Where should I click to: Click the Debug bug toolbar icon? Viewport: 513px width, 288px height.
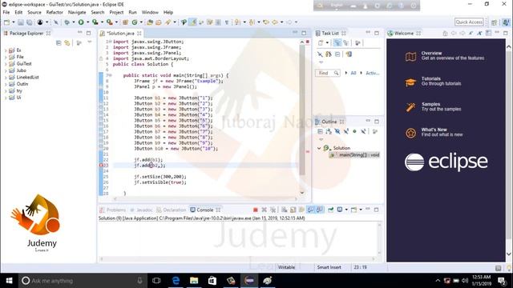(x=67, y=22)
